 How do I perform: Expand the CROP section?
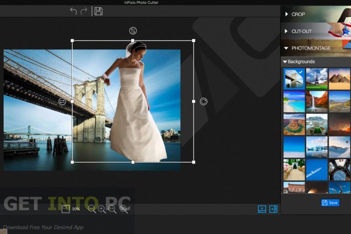(x=298, y=14)
